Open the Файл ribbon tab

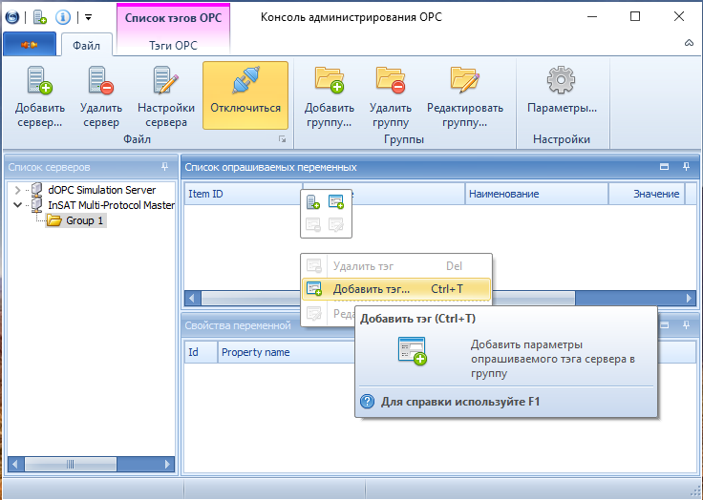(87, 45)
